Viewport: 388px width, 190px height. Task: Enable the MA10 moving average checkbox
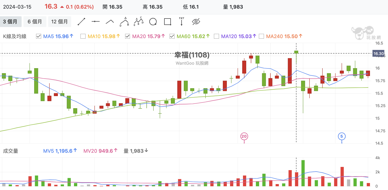83,36
